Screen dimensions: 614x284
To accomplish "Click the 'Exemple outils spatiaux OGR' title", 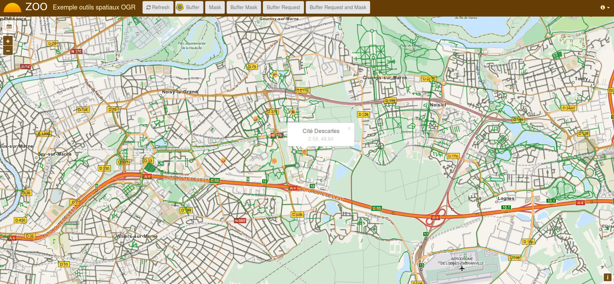I will point(94,7).
